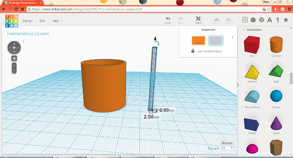The image size is (293, 158).
Task: Zoom in with the plus button
Action: pyautogui.click(x=14, y=65)
